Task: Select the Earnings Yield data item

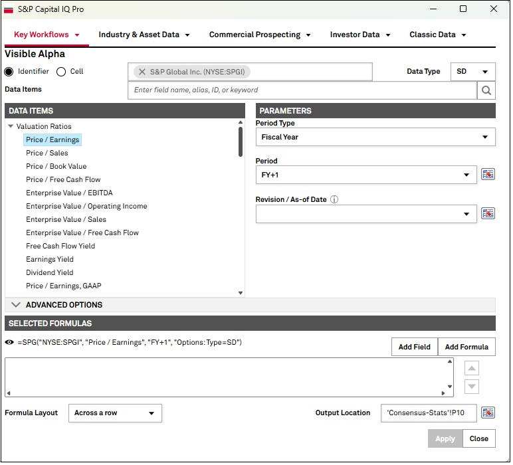Action: point(50,260)
